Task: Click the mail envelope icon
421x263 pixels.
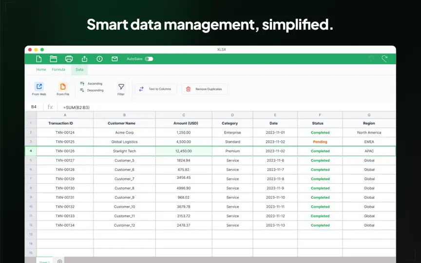Action: [115, 59]
